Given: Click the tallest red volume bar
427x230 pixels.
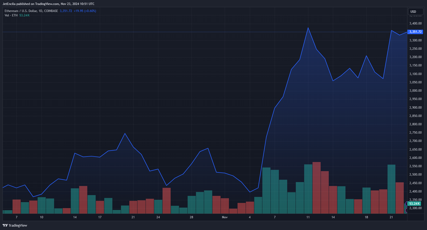Looking at the screenshot, I should click(x=316, y=188).
